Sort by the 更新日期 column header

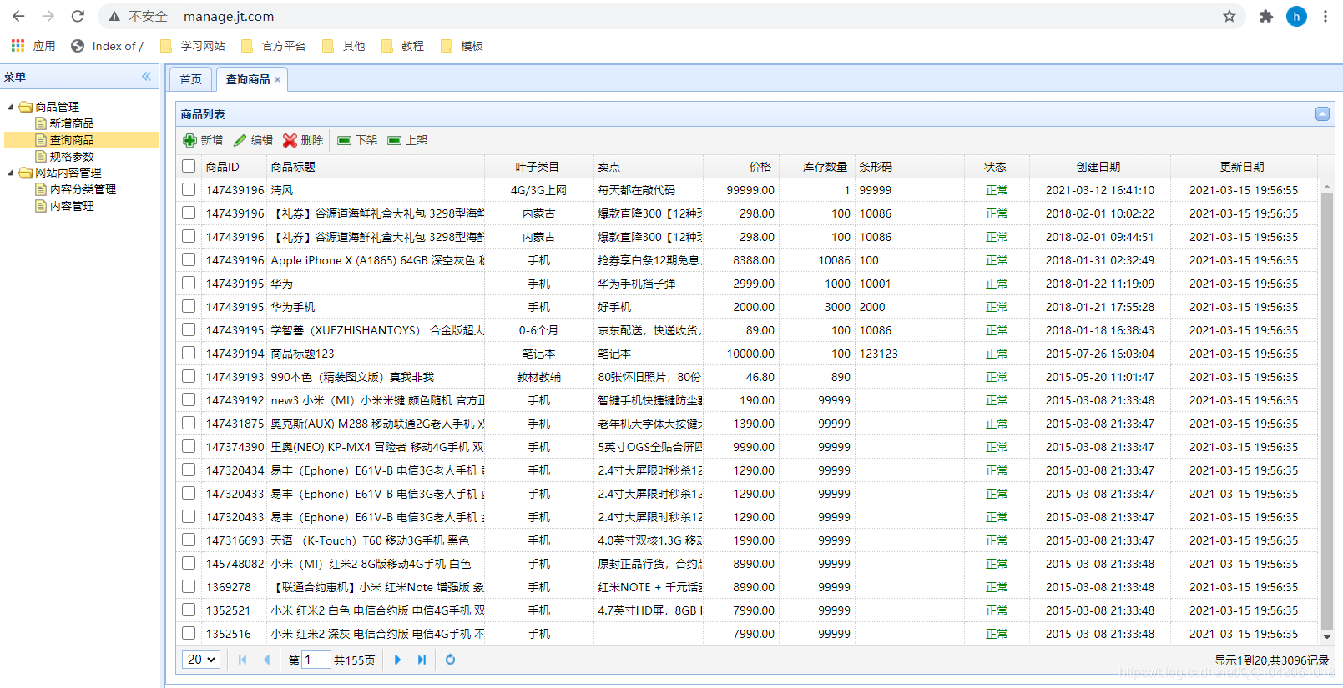click(1243, 167)
